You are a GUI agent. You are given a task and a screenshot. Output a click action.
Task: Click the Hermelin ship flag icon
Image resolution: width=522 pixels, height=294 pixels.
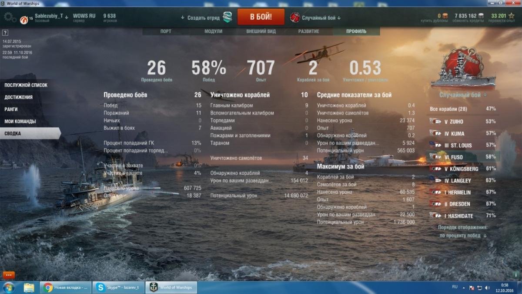(x=435, y=192)
